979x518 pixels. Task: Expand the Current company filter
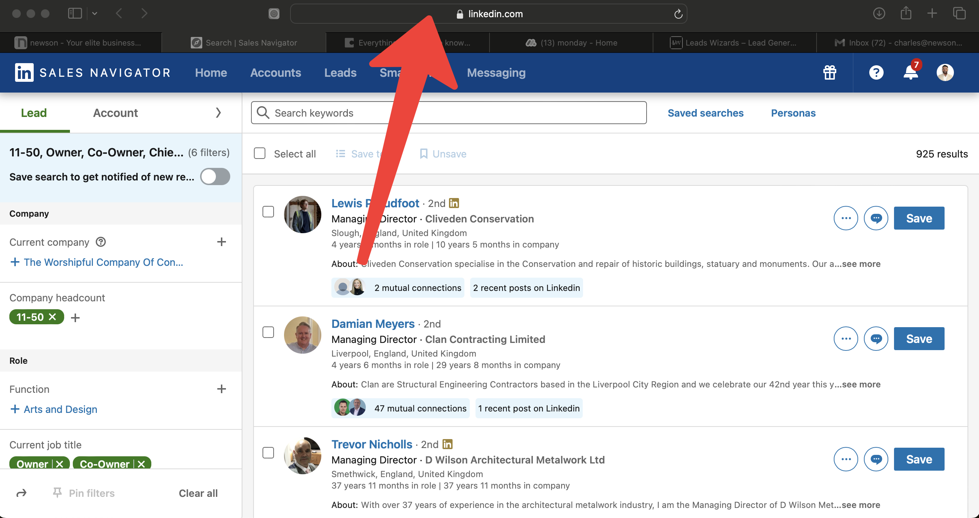click(222, 242)
